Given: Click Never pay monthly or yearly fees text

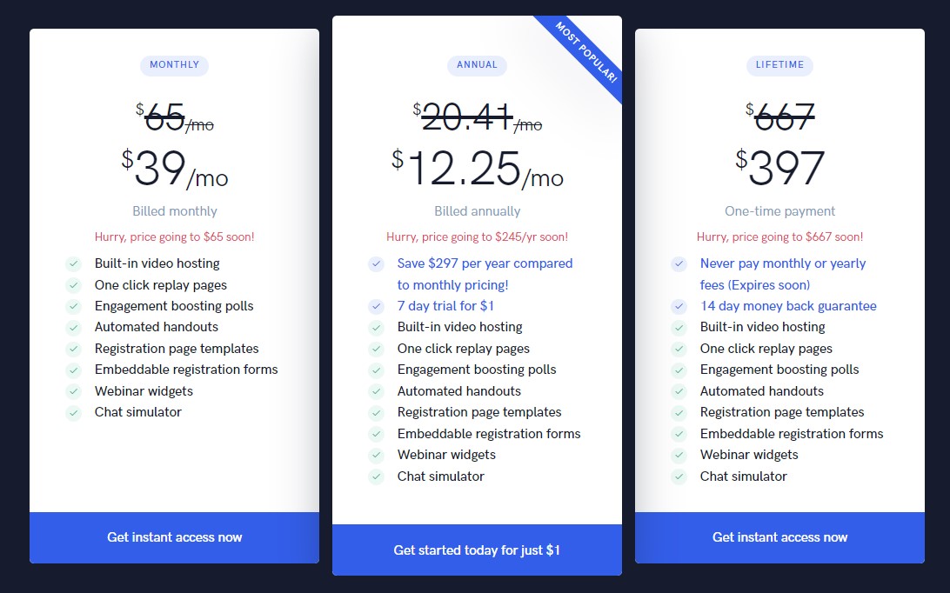Looking at the screenshot, I should (x=783, y=275).
